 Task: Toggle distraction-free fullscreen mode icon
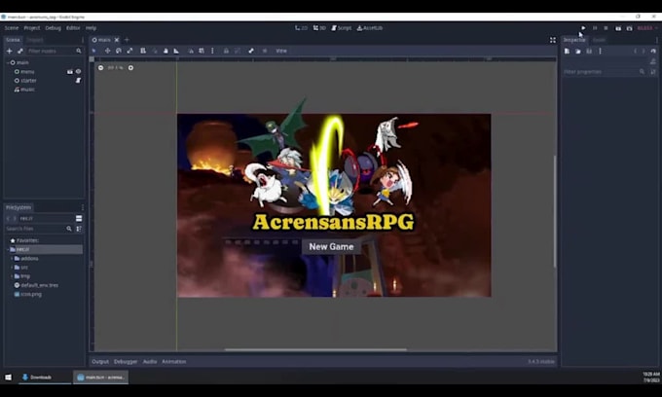coord(553,40)
